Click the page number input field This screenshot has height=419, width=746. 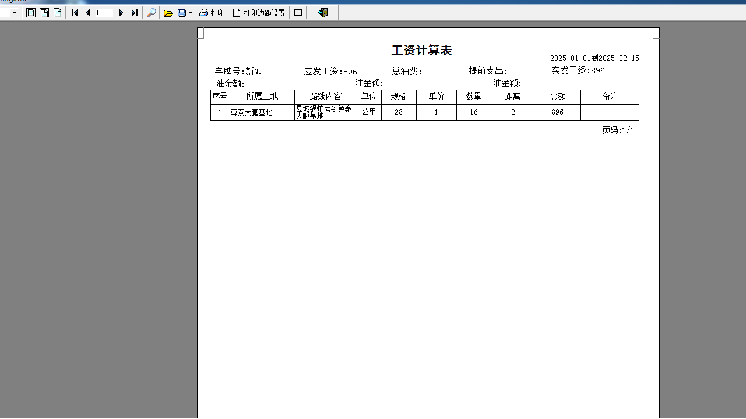104,13
